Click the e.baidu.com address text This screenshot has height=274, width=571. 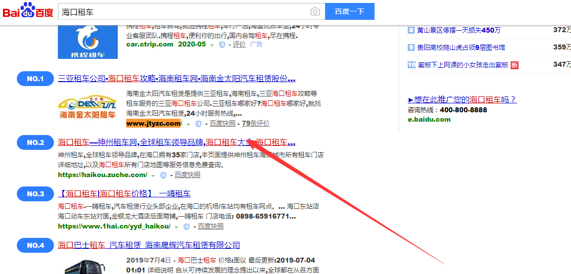[x=429, y=120]
